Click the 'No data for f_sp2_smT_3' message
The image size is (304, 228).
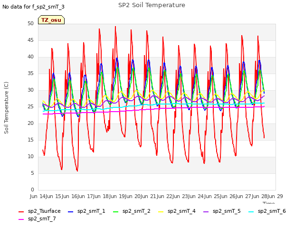click(33, 7)
